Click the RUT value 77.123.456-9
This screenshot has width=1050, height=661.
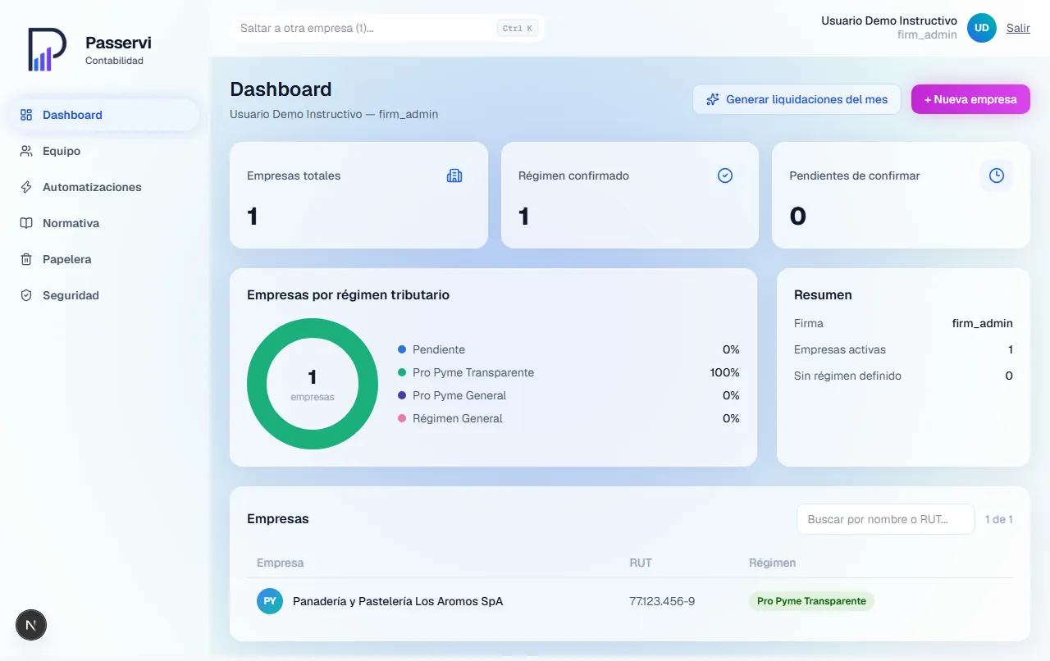662,601
